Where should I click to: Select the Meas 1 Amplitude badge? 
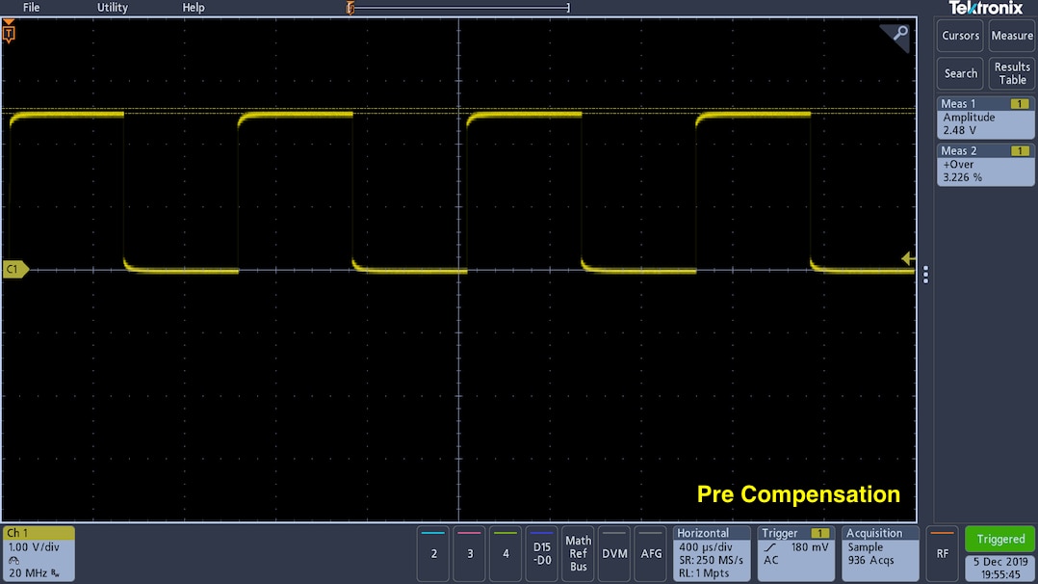[985, 117]
